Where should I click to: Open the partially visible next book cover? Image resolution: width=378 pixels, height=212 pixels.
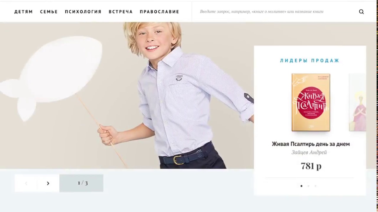tap(357, 102)
